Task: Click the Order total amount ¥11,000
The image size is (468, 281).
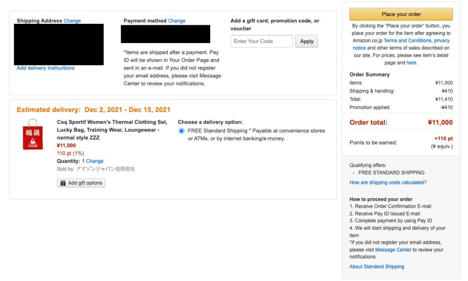Action: tap(440, 122)
